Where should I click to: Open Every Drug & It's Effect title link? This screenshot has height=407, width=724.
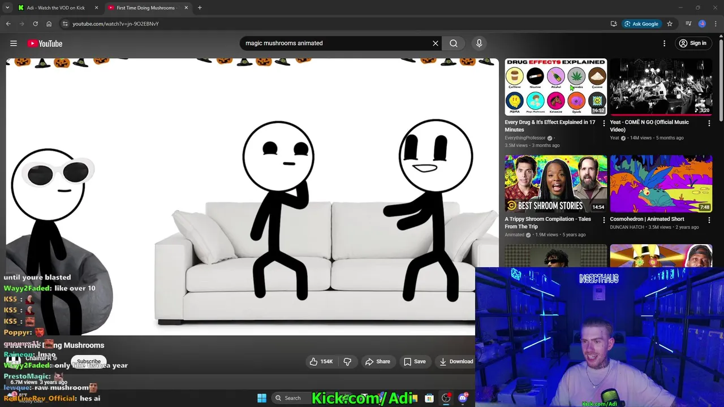550,125
